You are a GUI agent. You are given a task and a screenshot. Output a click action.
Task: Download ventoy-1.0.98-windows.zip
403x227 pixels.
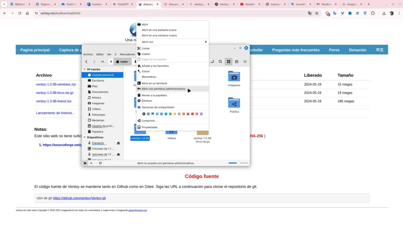click(56, 84)
